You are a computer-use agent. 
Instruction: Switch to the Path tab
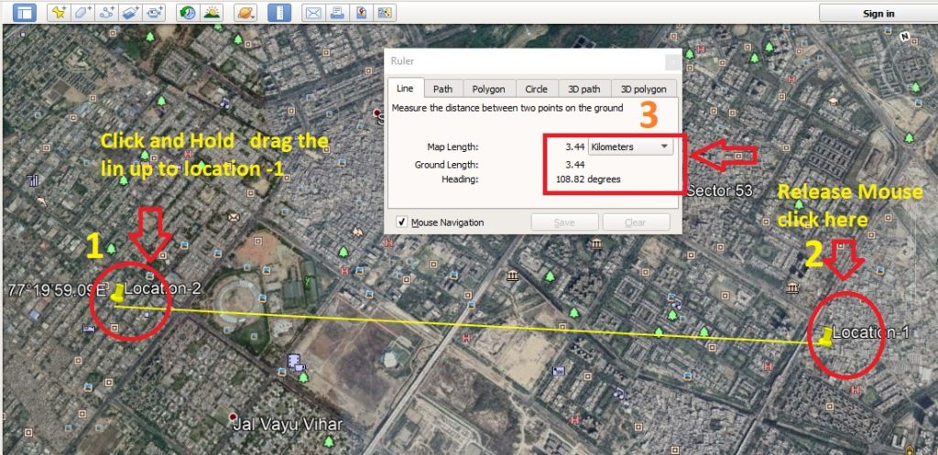point(442,89)
